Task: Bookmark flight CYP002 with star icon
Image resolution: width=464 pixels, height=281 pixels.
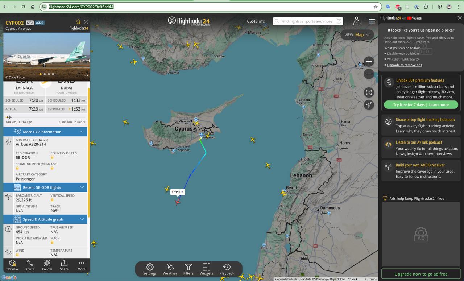Action: [x=78, y=22]
